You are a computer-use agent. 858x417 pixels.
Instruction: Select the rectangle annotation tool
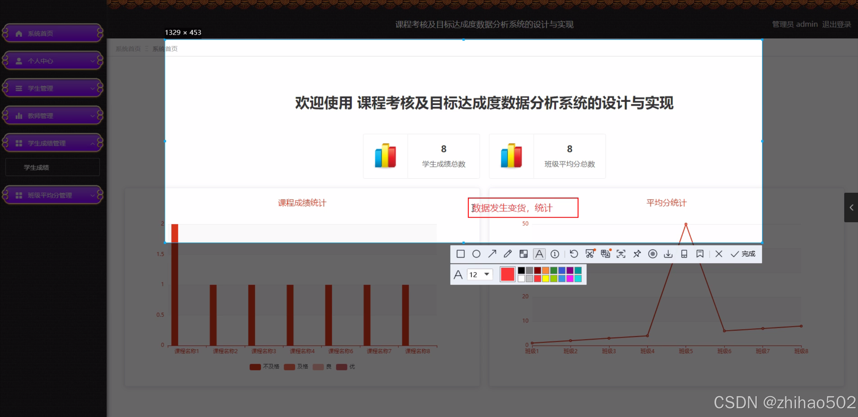pos(460,254)
